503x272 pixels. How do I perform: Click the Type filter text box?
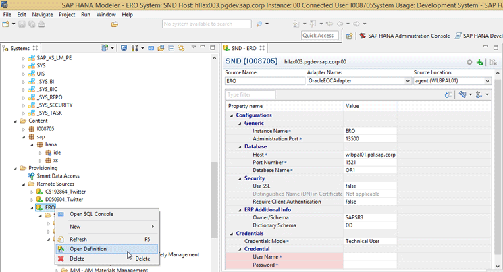(250, 94)
